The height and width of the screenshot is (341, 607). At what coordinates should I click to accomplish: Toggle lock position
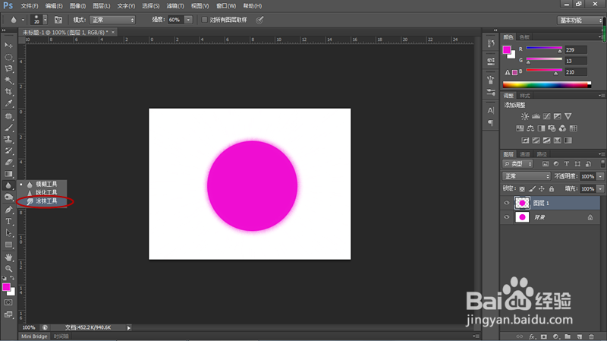coord(542,188)
